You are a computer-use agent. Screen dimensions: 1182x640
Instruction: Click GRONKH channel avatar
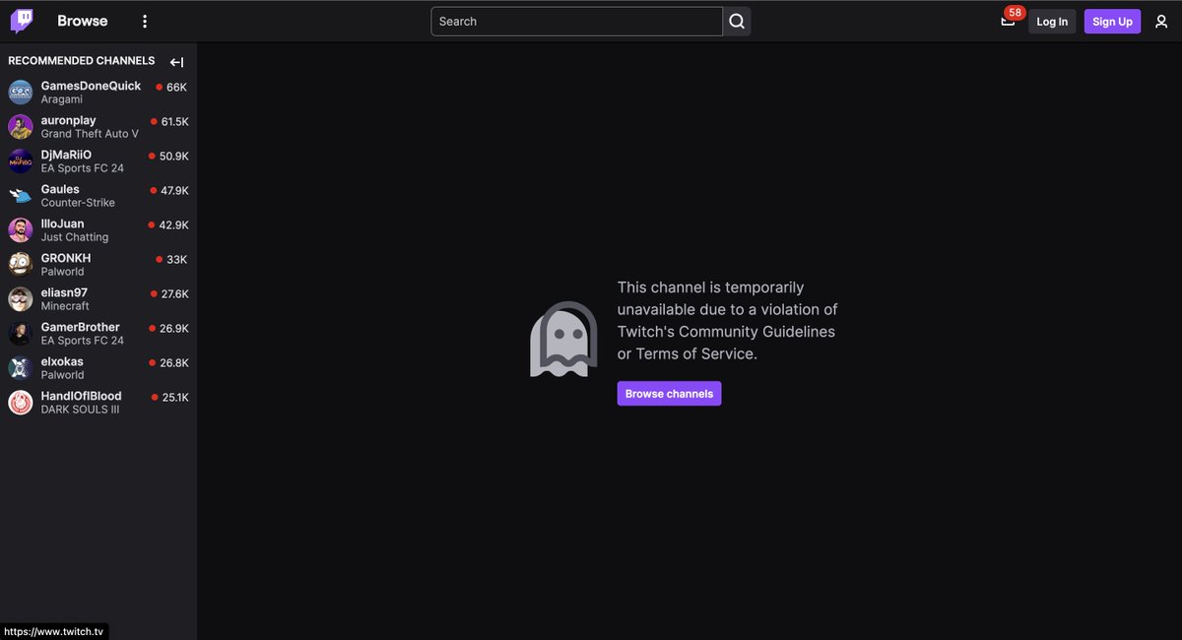pos(21,265)
